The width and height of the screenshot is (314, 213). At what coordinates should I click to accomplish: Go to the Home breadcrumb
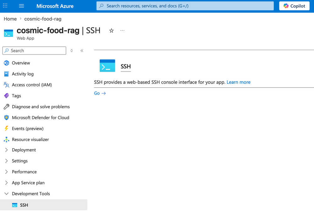(x=10, y=19)
